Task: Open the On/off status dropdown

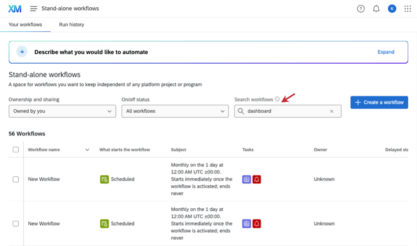Action: coord(175,111)
